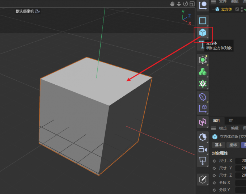Viewport: 246px width, 194px height.
Task: Toggle 立方体 visibility dots
Action: pos(242,9)
